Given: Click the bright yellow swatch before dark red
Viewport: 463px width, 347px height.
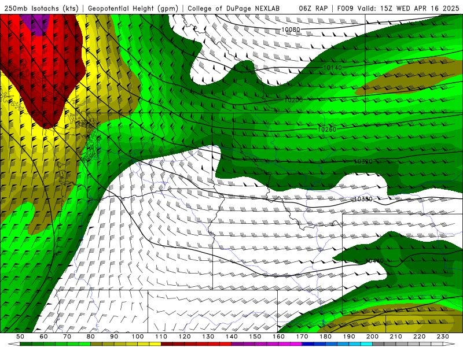Looking at the screenshot, I should click(x=155, y=344).
